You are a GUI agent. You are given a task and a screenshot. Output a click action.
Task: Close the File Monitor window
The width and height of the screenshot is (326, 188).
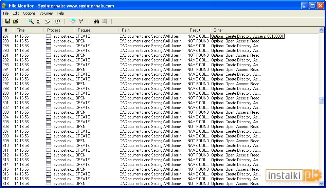click(x=320, y=6)
